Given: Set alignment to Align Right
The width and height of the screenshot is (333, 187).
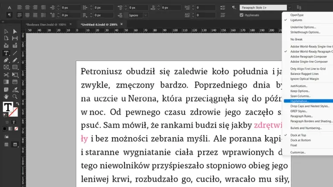Looking at the screenshot, I should pyautogui.click(x=35, y=7).
